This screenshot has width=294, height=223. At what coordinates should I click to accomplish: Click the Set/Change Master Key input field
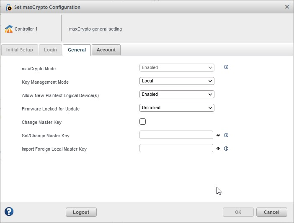pos(176,135)
